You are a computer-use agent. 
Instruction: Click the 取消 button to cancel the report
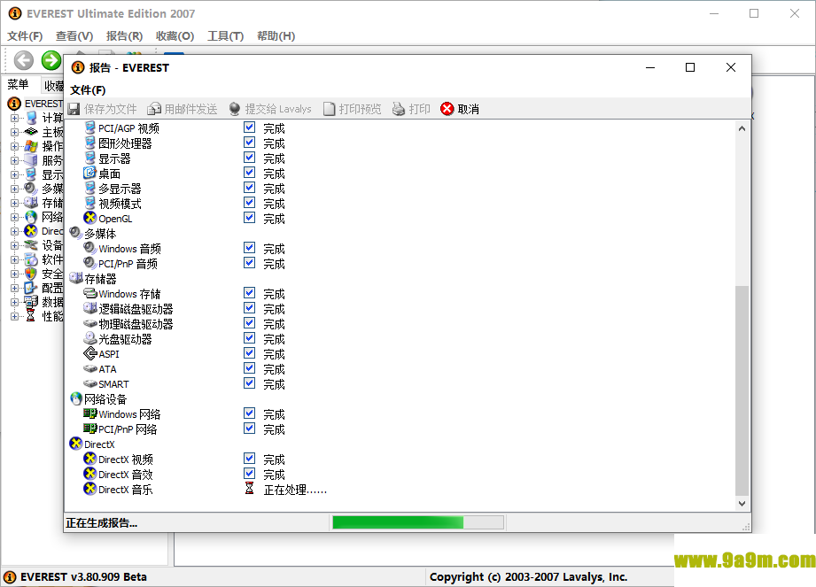(x=460, y=109)
